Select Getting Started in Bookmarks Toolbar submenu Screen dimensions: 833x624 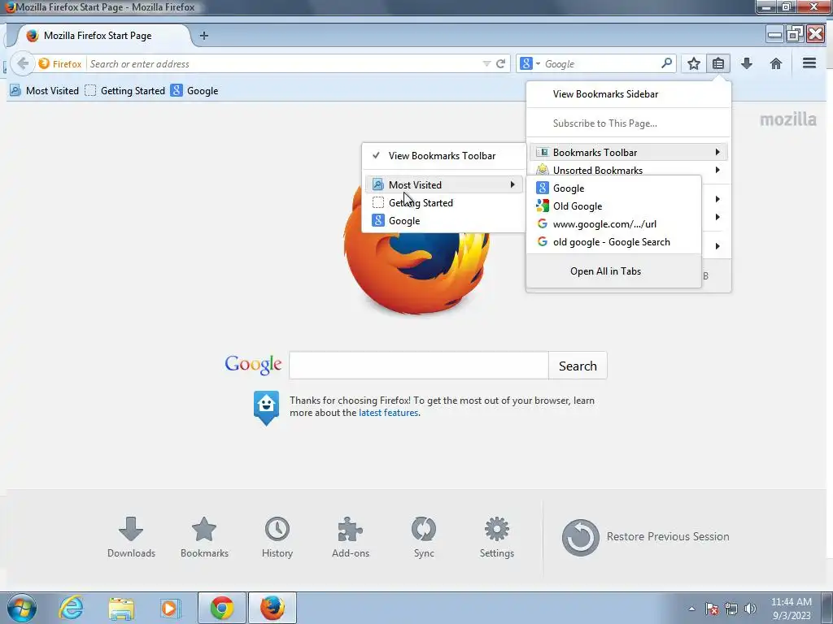[443, 202]
